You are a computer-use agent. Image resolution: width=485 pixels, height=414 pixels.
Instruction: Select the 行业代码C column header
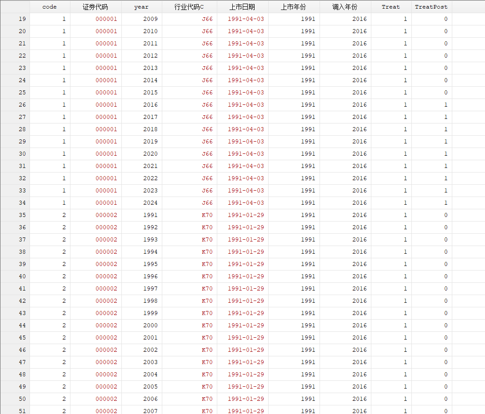tap(189, 7)
